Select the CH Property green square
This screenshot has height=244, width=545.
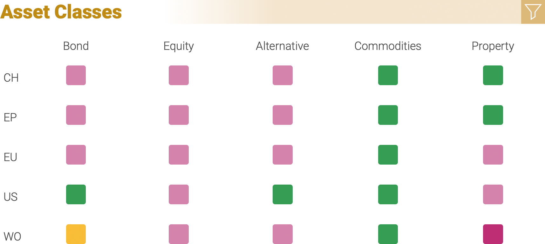tap(493, 75)
